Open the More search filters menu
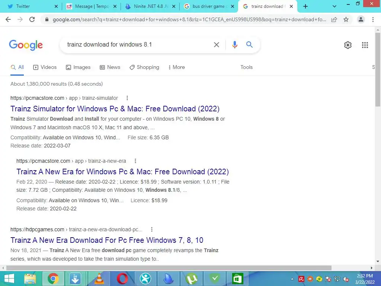381x286 pixels. point(177,67)
